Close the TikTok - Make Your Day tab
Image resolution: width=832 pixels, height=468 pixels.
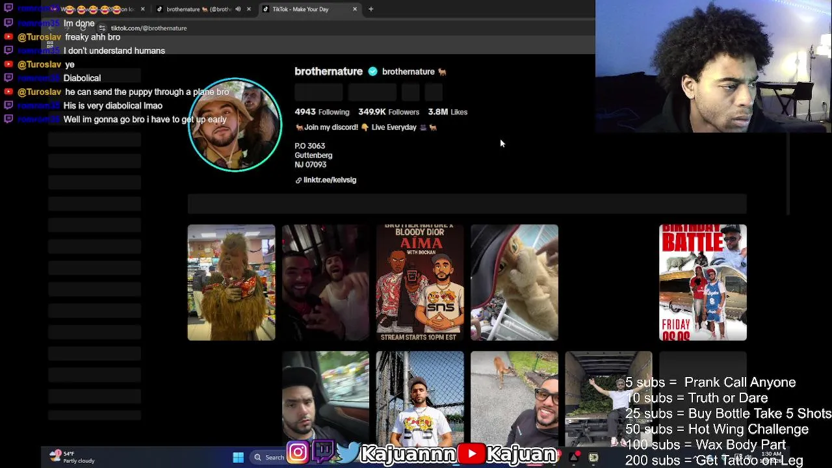(355, 9)
